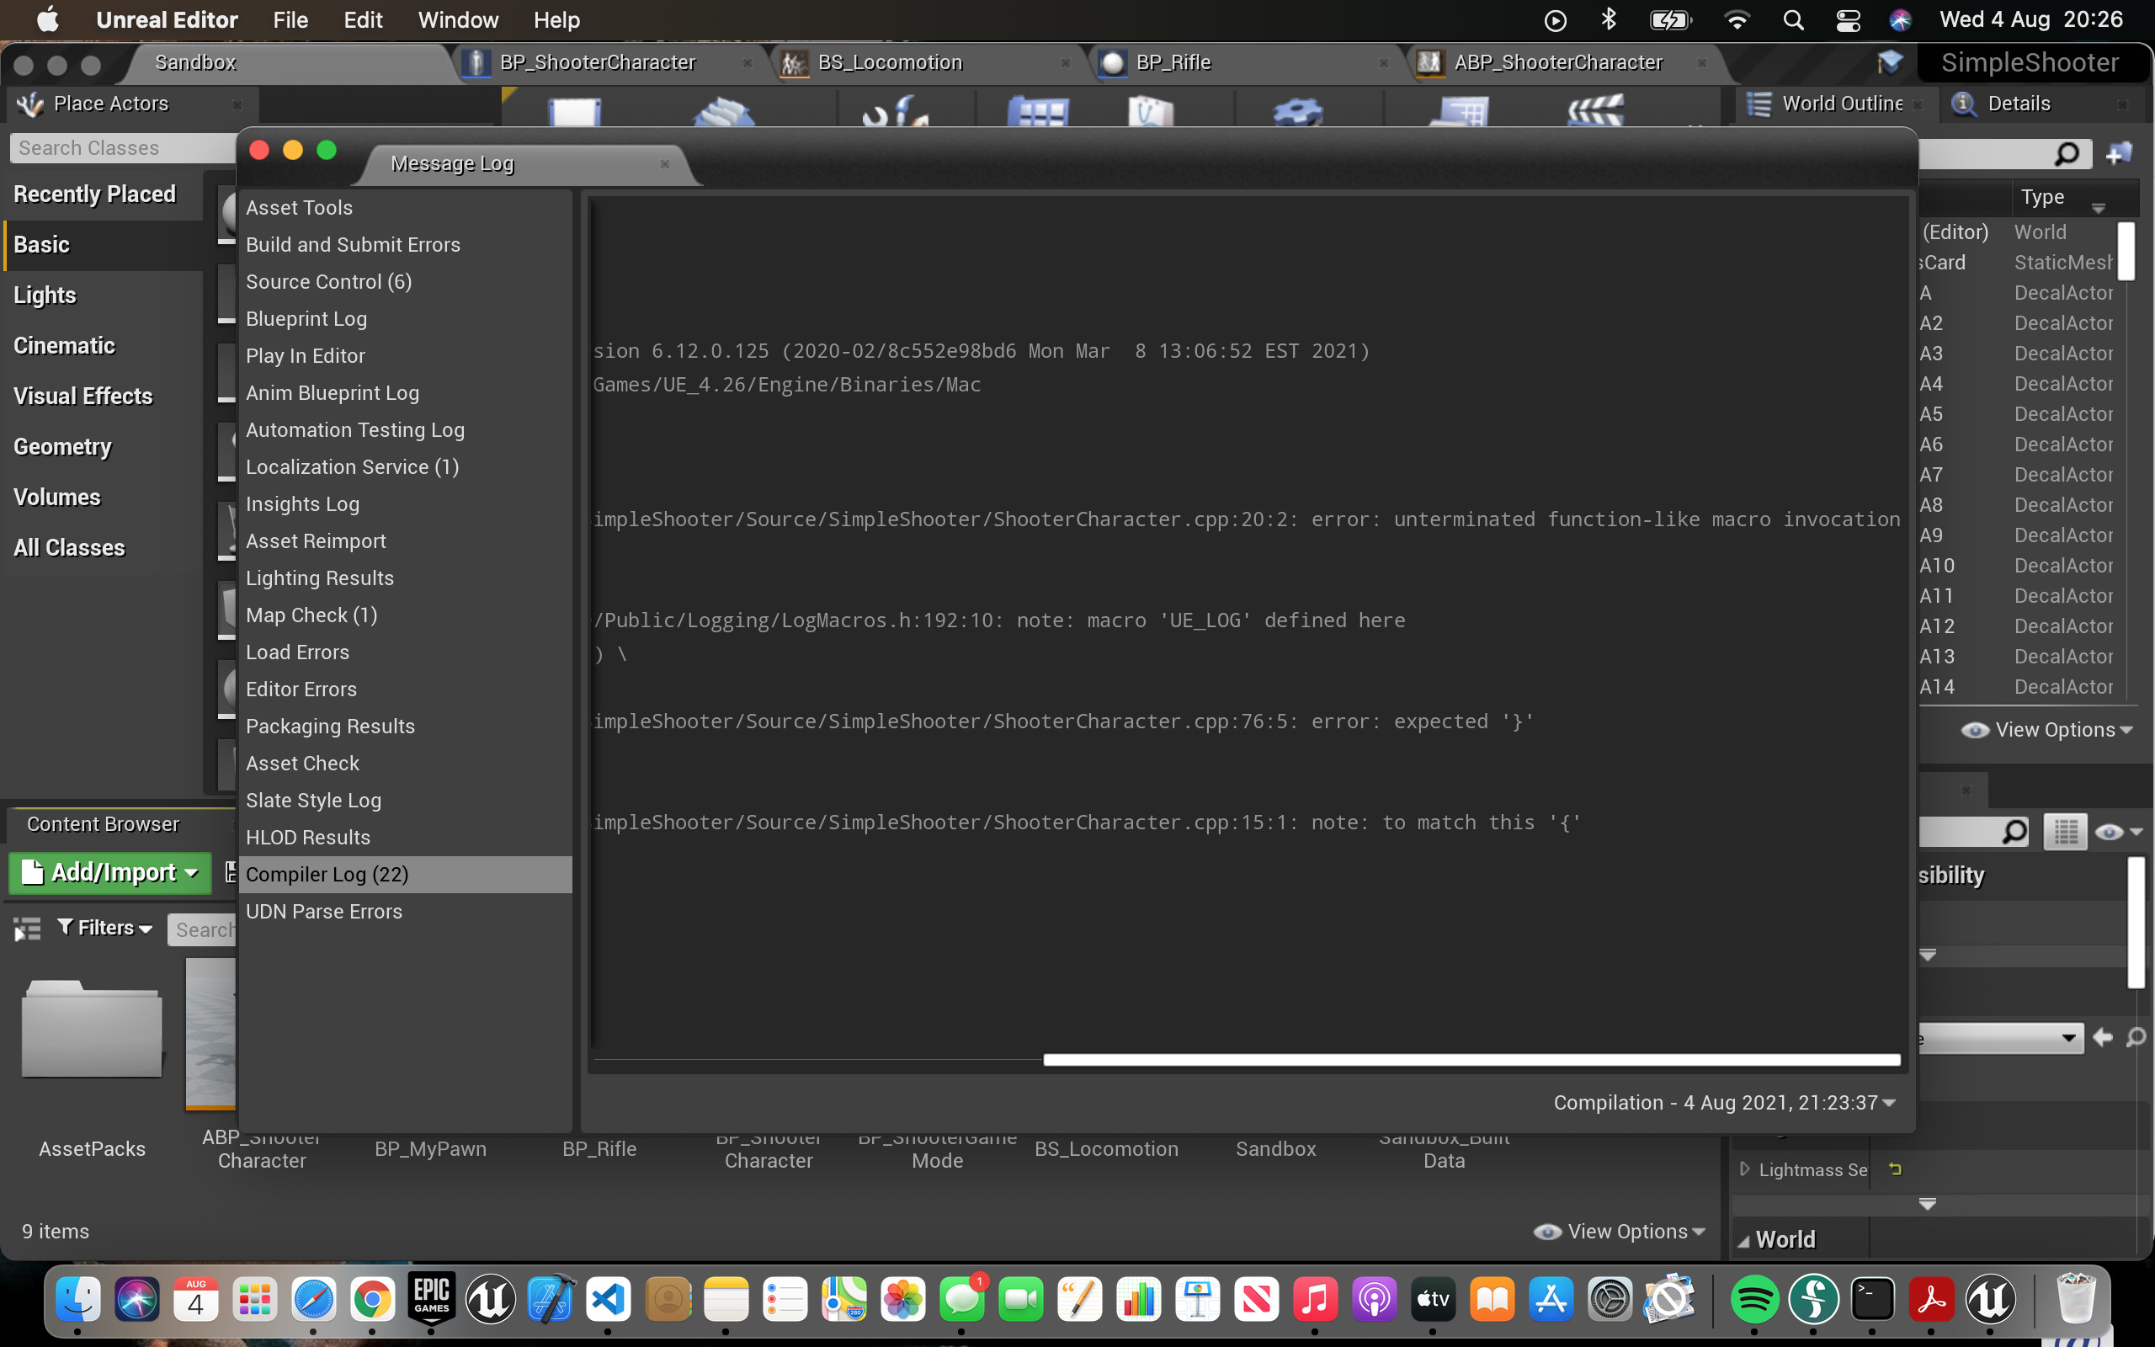Open the Compilation timestamp dropdown

[x=1724, y=1102]
